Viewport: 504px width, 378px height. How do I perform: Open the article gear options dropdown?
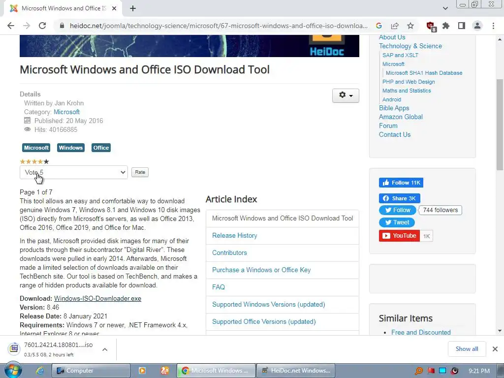click(346, 95)
